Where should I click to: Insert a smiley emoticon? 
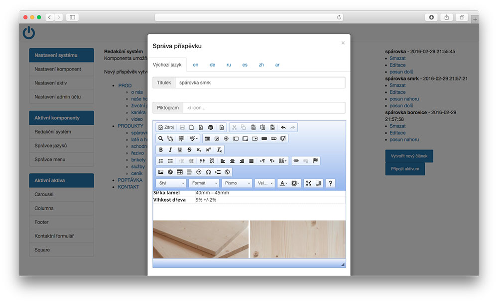(199, 172)
